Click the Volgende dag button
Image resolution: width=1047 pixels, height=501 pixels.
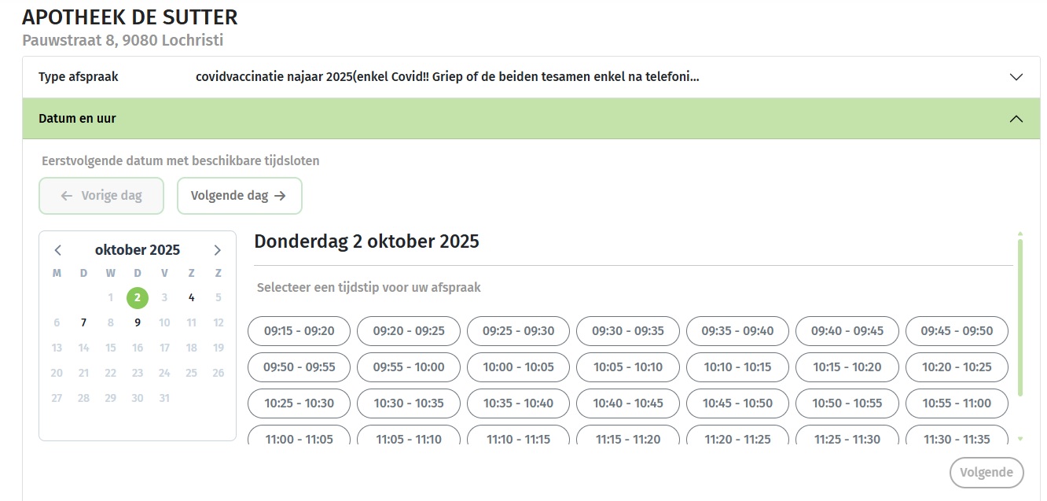pyautogui.click(x=239, y=195)
